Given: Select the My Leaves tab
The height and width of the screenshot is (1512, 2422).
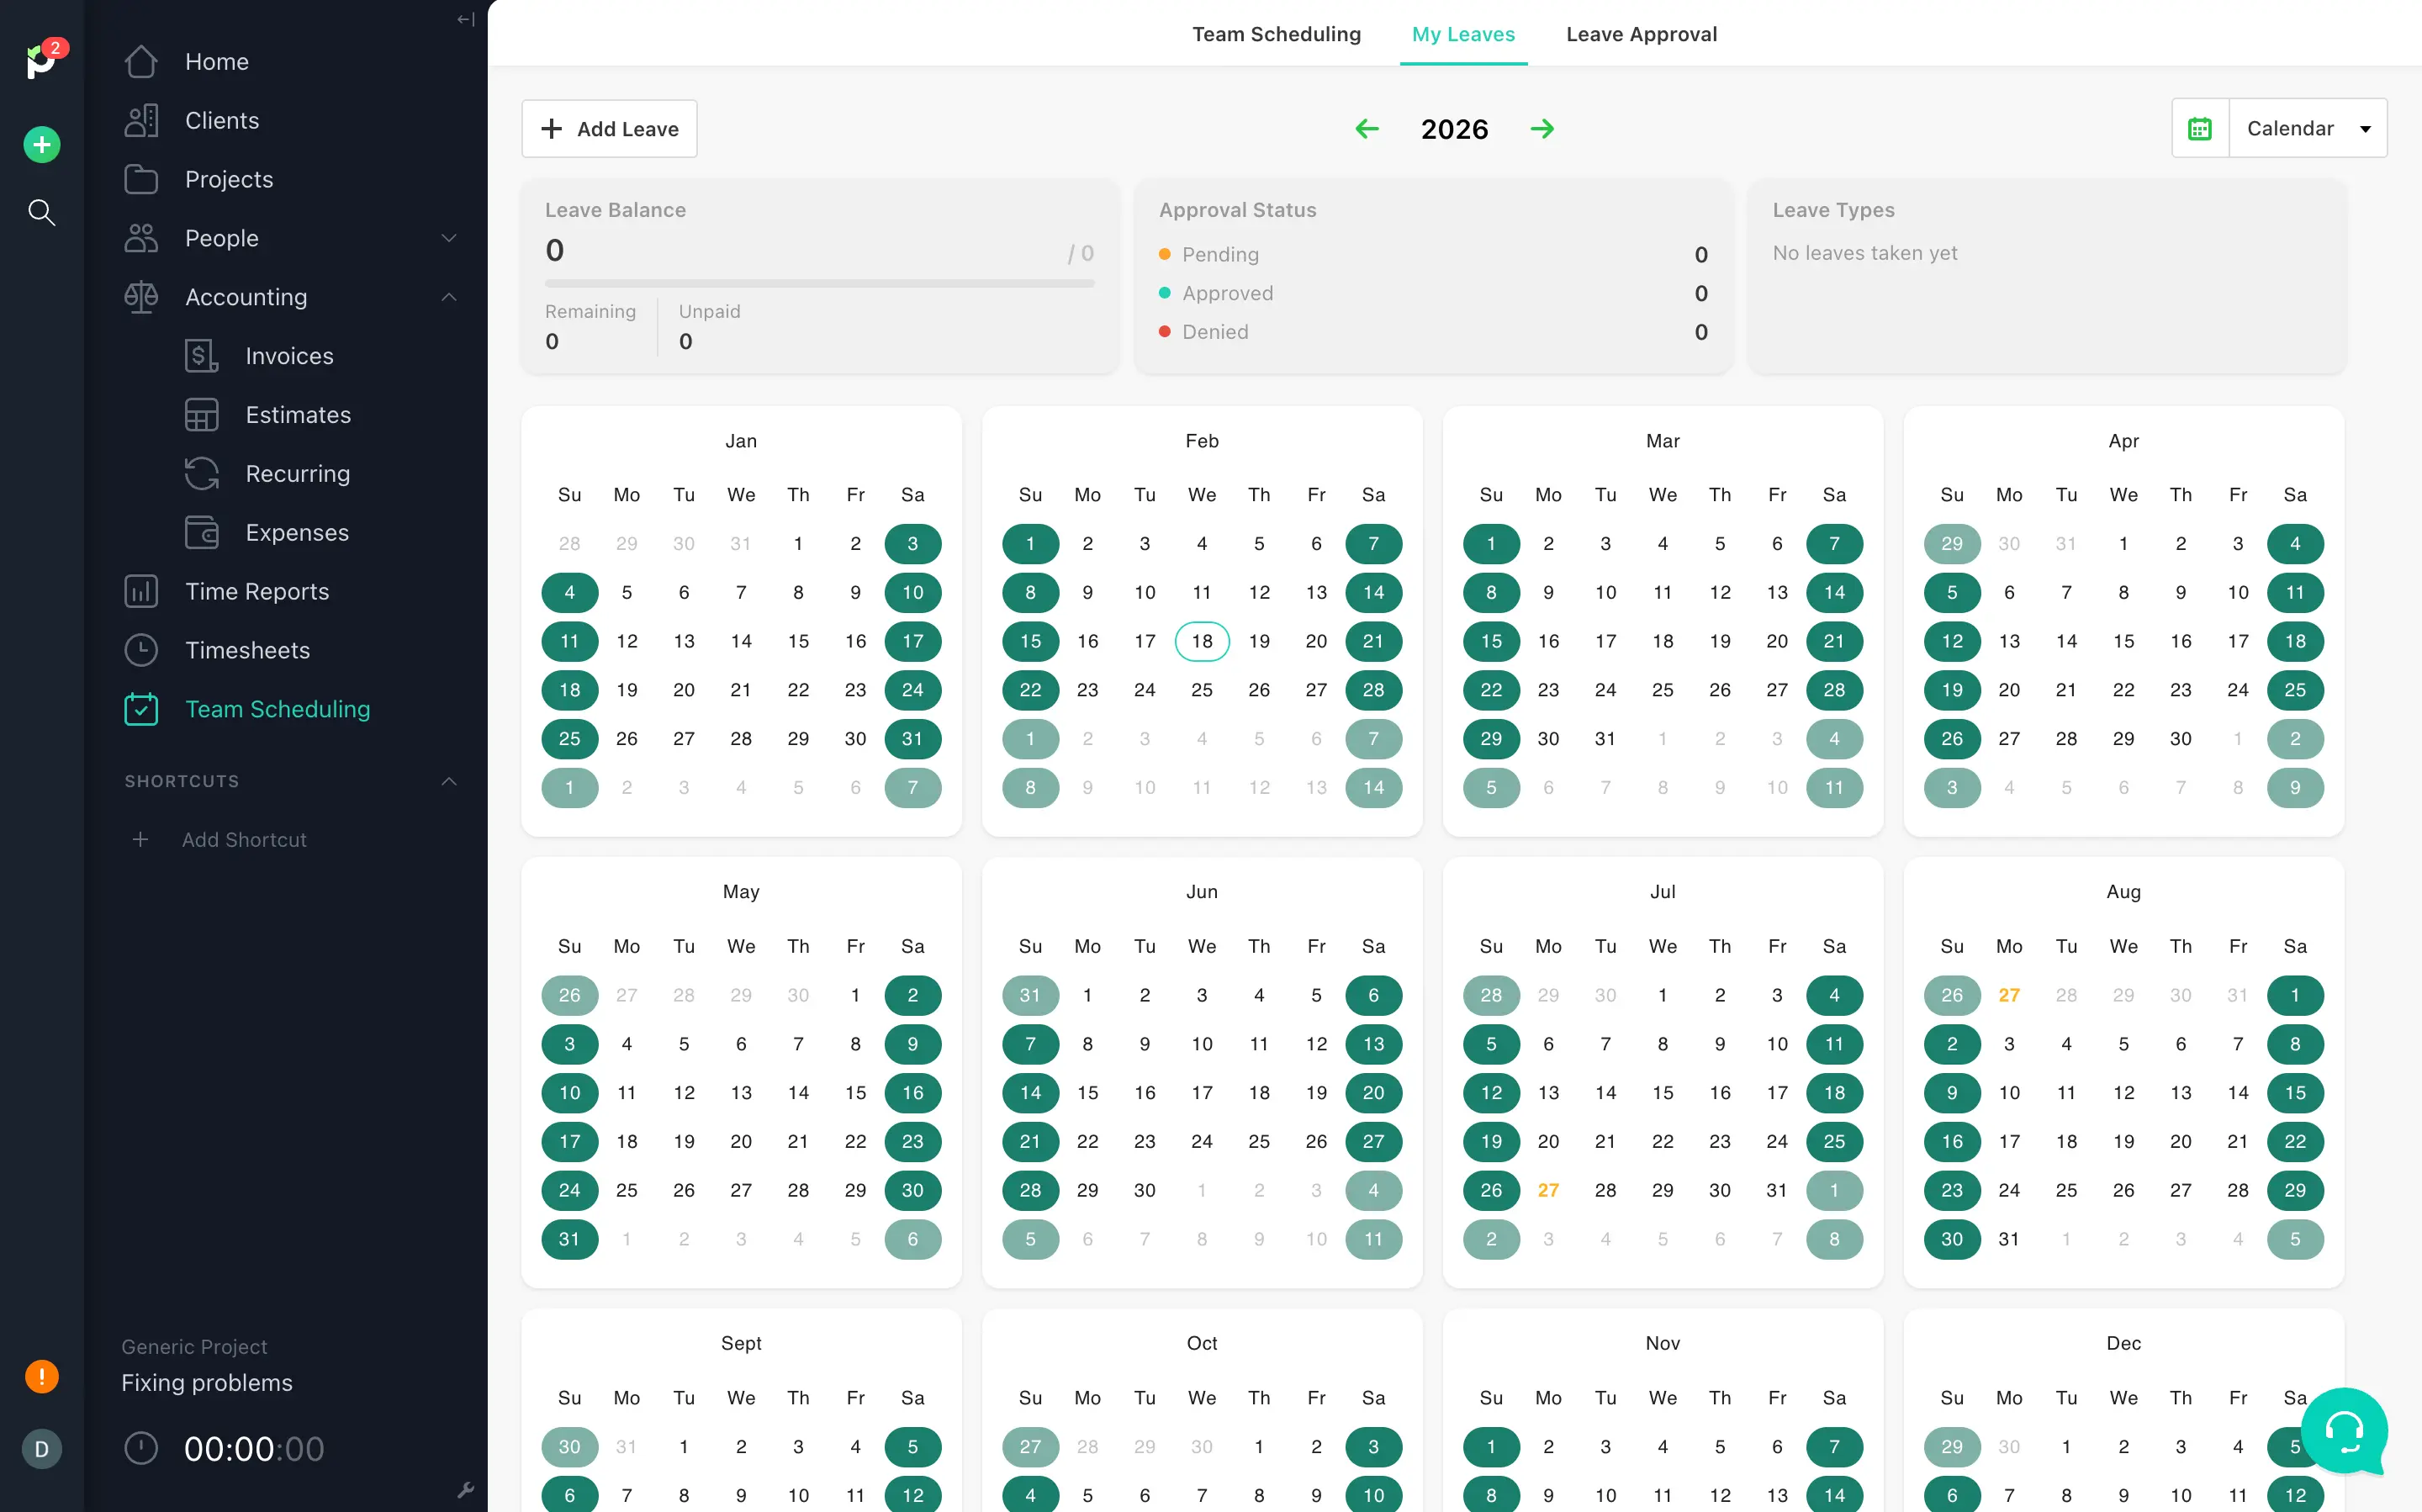Looking at the screenshot, I should click(1463, 34).
